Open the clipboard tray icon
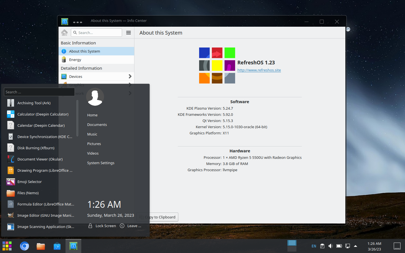This screenshot has height=253, width=405. click(x=322, y=246)
